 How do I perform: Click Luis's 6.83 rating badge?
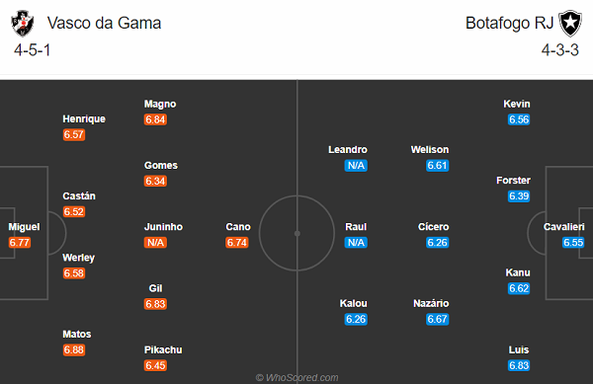[519, 365]
